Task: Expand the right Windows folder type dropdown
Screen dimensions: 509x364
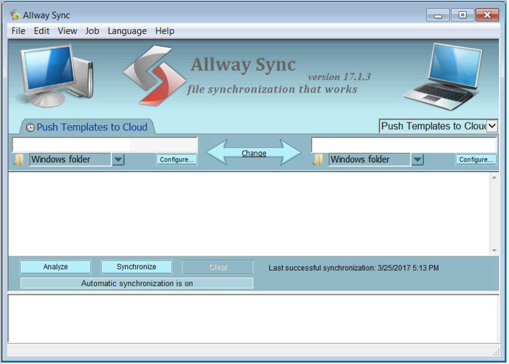Action: coord(417,160)
